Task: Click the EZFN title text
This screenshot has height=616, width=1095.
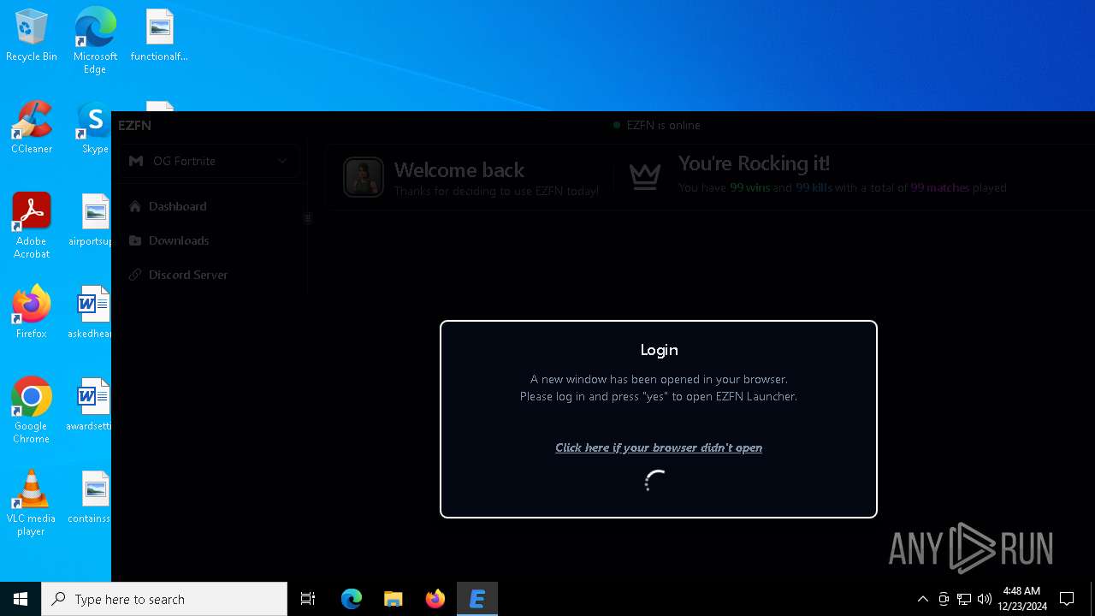Action: click(x=134, y=125)
